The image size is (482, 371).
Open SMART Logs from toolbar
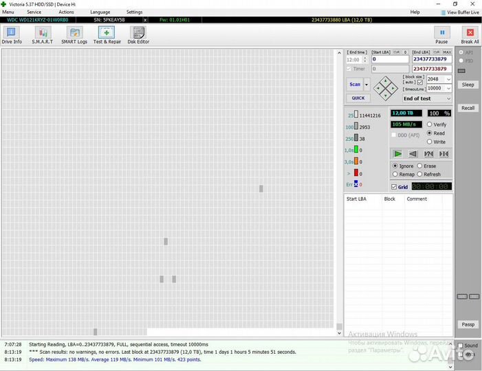74,34
